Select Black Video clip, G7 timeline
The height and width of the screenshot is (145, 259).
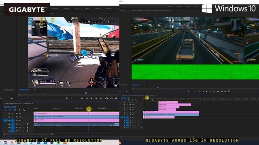pos(76,120)
